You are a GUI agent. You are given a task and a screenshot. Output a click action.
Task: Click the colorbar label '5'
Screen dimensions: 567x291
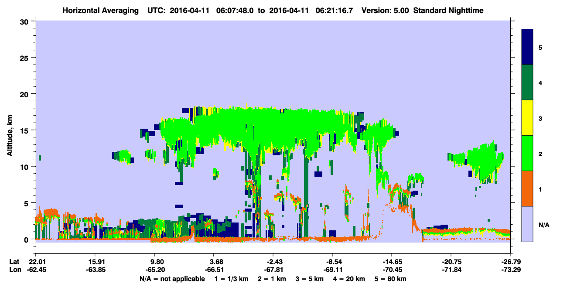[x=540, y=47]
